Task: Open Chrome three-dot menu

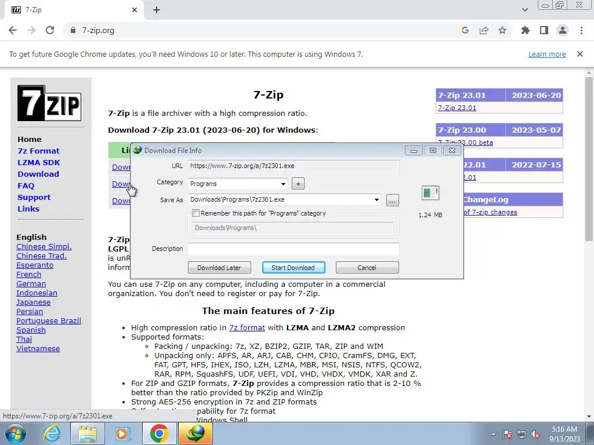Action: tap(581, 30)
